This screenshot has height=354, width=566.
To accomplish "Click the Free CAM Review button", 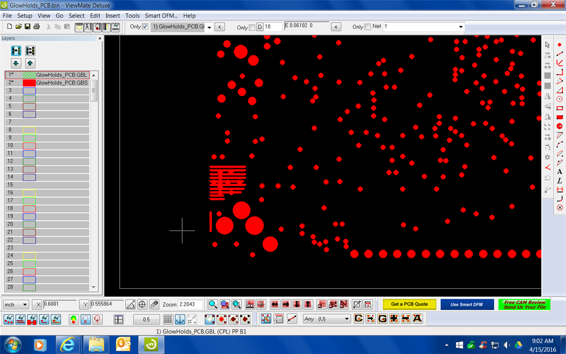I will 524,304.
